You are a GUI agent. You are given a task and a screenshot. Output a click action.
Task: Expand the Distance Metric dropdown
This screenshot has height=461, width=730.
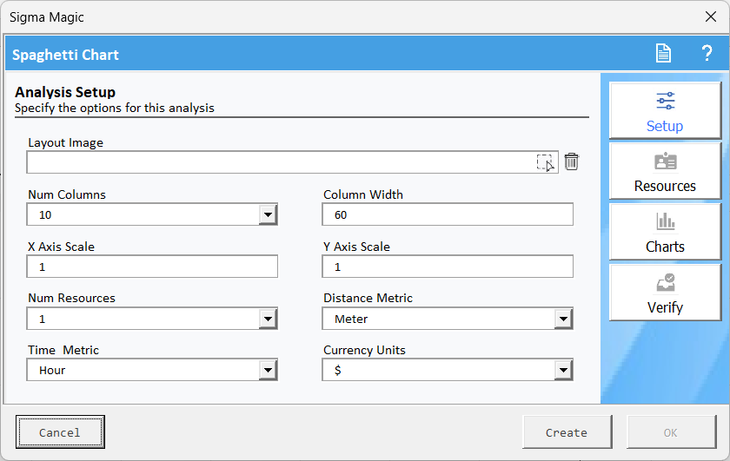[563, 319]
